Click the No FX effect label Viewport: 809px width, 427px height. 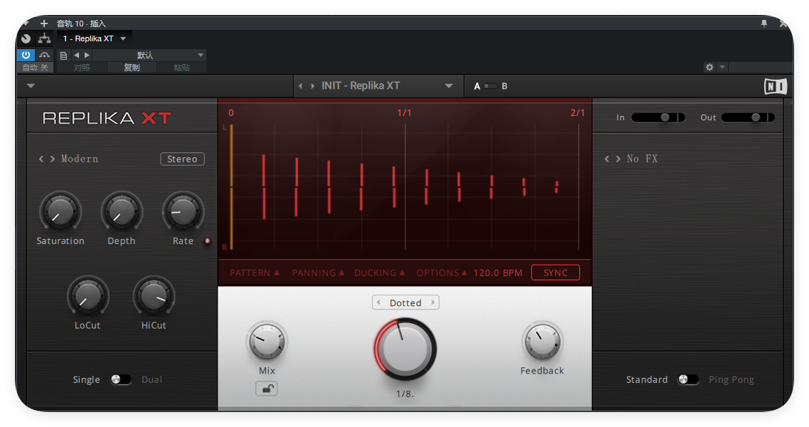643,159
